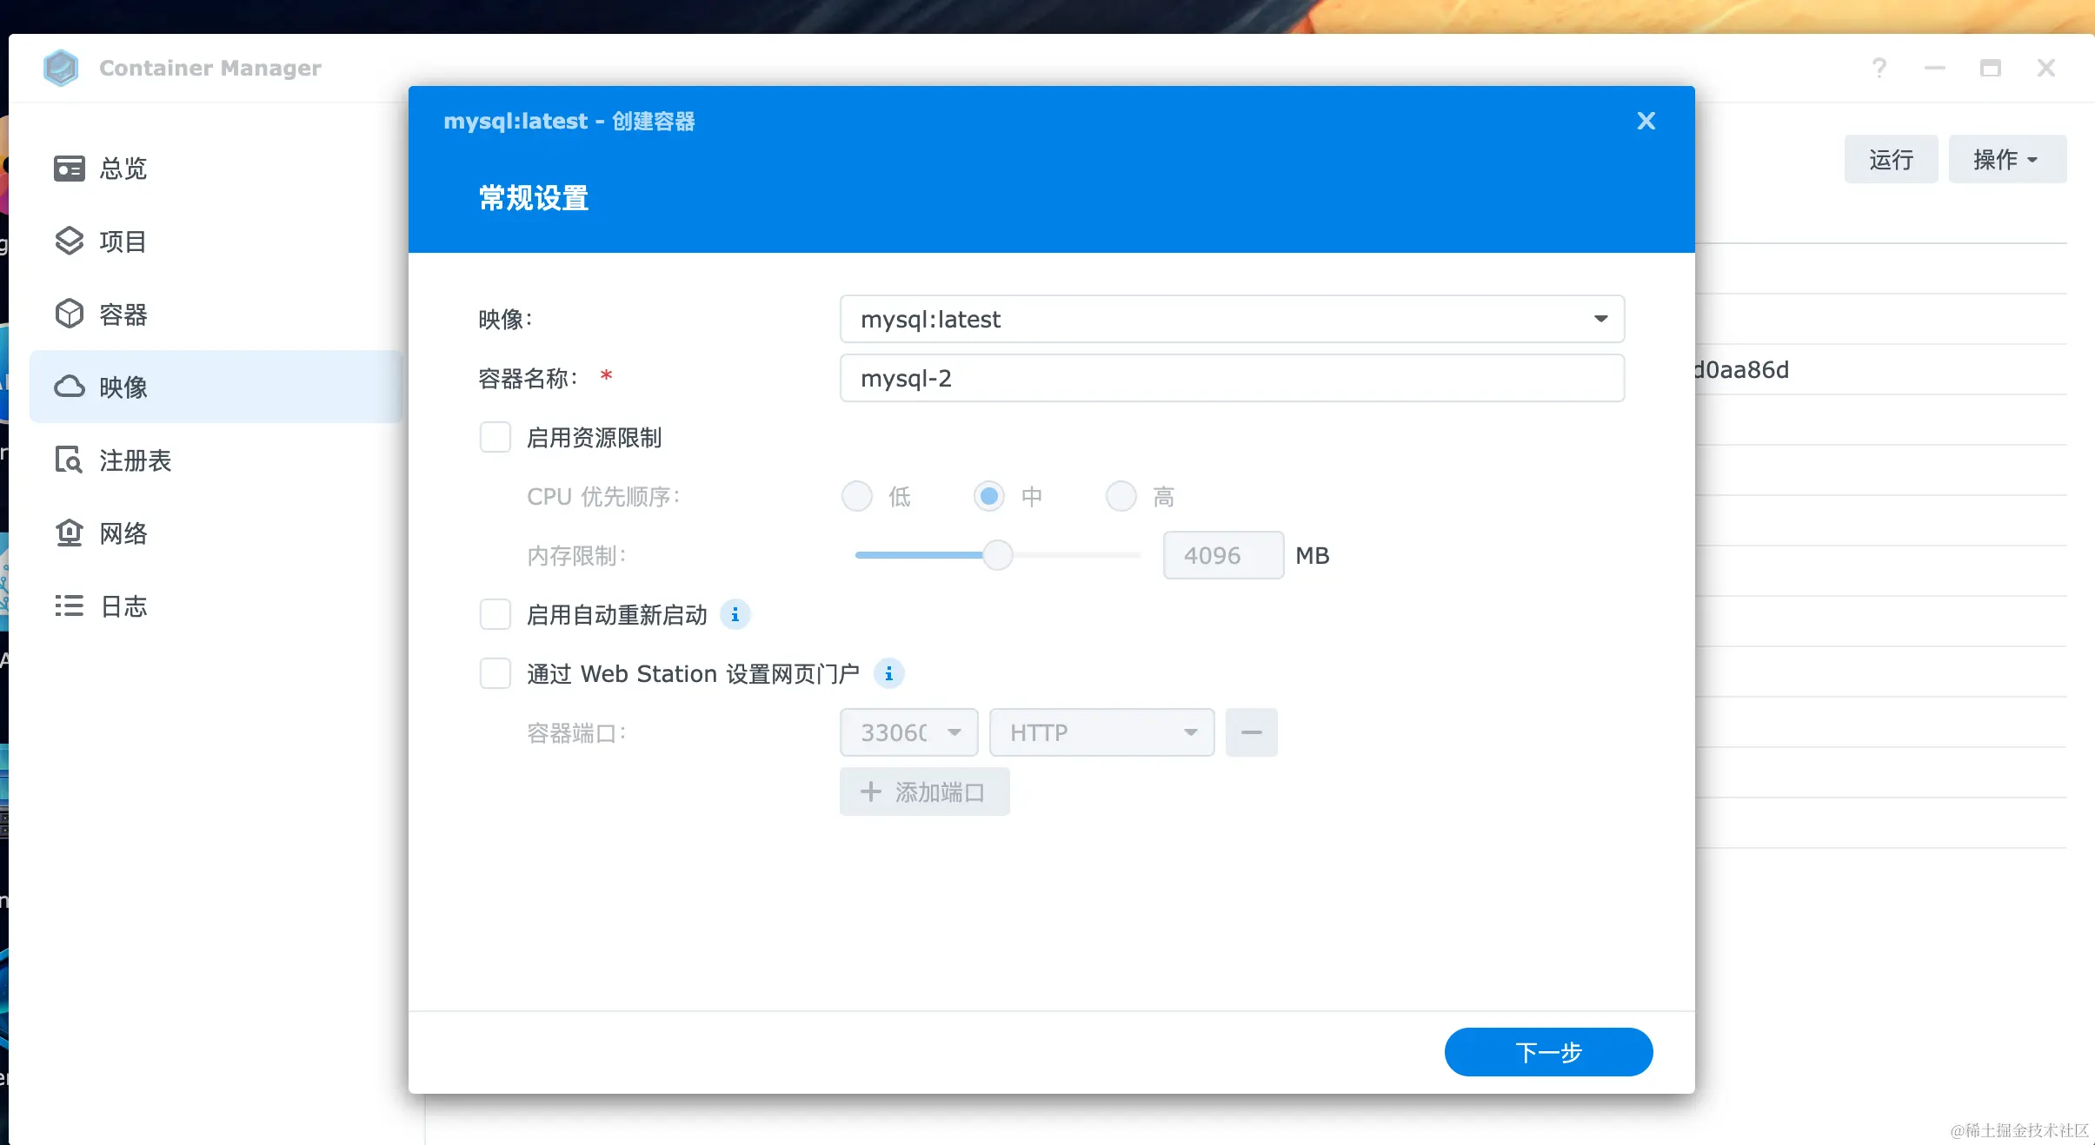Screen dimensions: 2095x1145
Task: Click info icon beside auto-restart option
Action: point(735,615)
